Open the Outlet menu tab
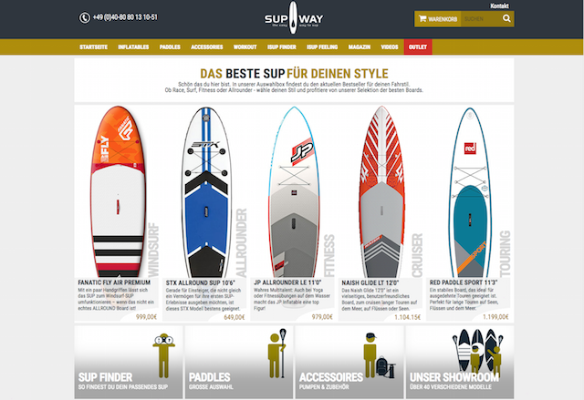The image size is (584, 400). pos(418,46)
